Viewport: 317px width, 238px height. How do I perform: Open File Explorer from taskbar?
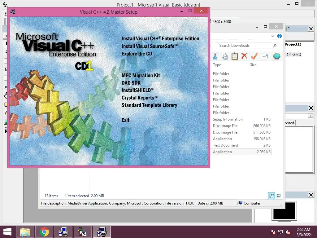pyautogui.click(x=25, y=232)
